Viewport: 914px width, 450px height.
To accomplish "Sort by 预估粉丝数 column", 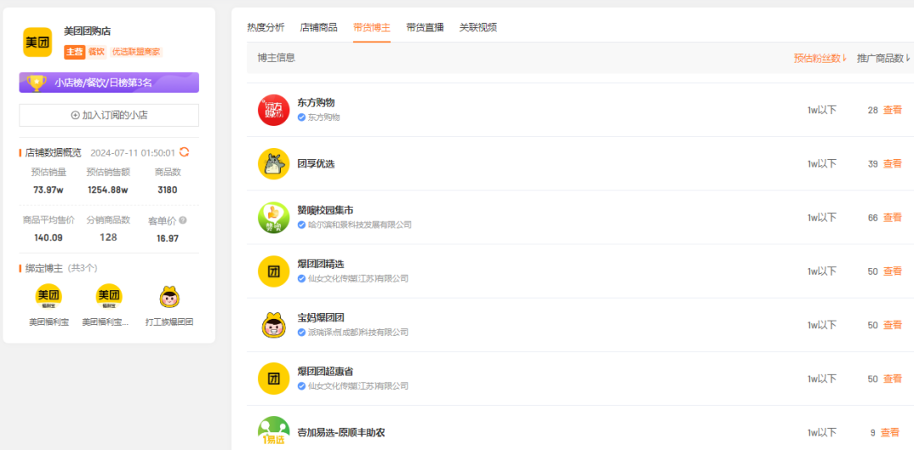I will click(819, 58).
